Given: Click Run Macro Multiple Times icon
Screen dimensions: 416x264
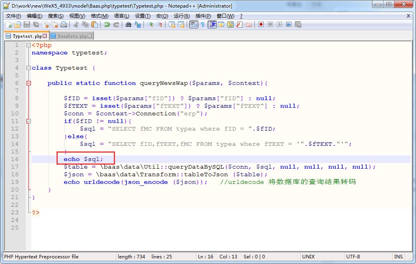Looking at the screenshot, I should 289,25.
